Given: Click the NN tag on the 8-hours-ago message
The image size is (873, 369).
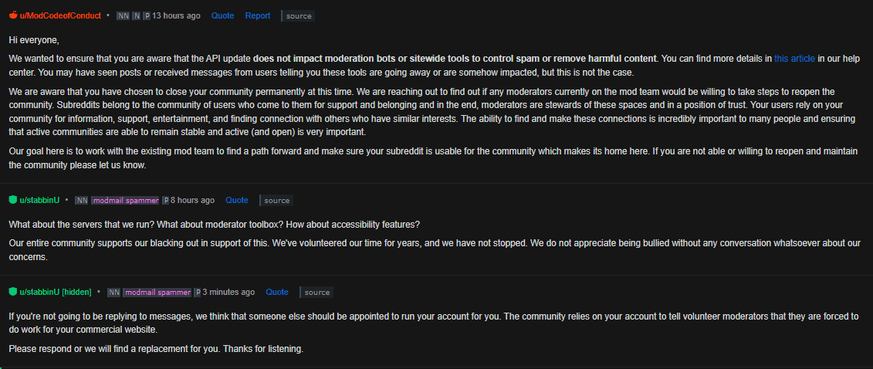Looking at the screenshot, I should [x=81, y=200].
